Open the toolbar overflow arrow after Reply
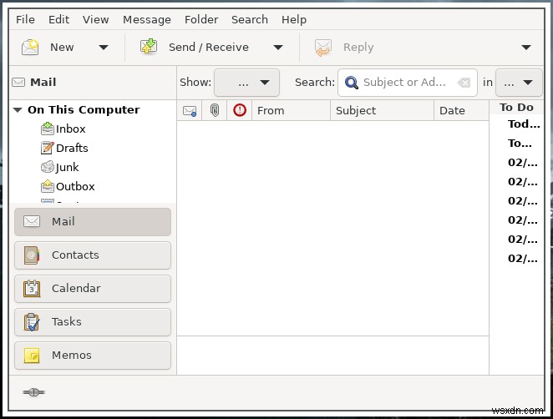 (526, 48)
